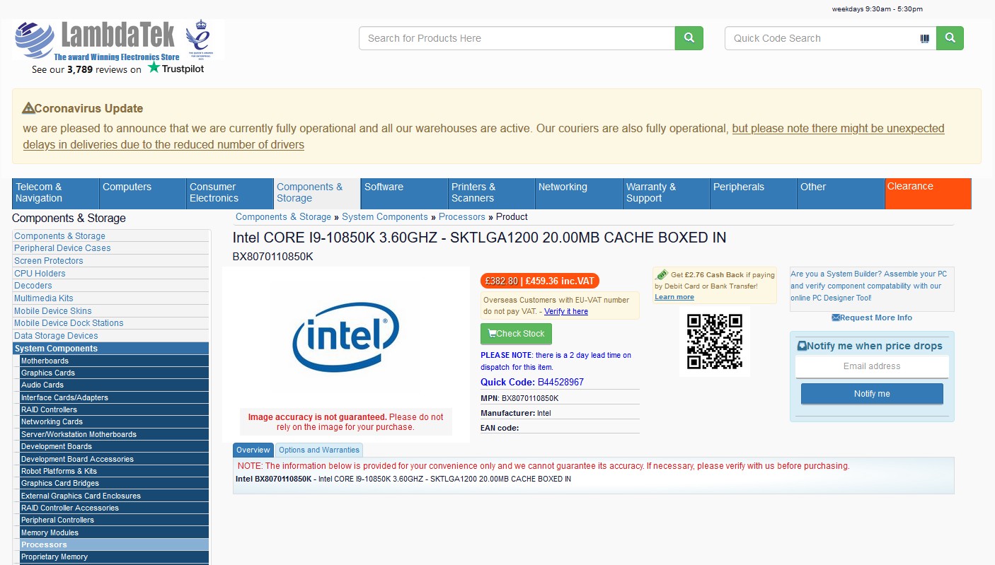The image size is (995, 565).
Task: Open the Printers & Scanners menu
Action: point(491,193)
